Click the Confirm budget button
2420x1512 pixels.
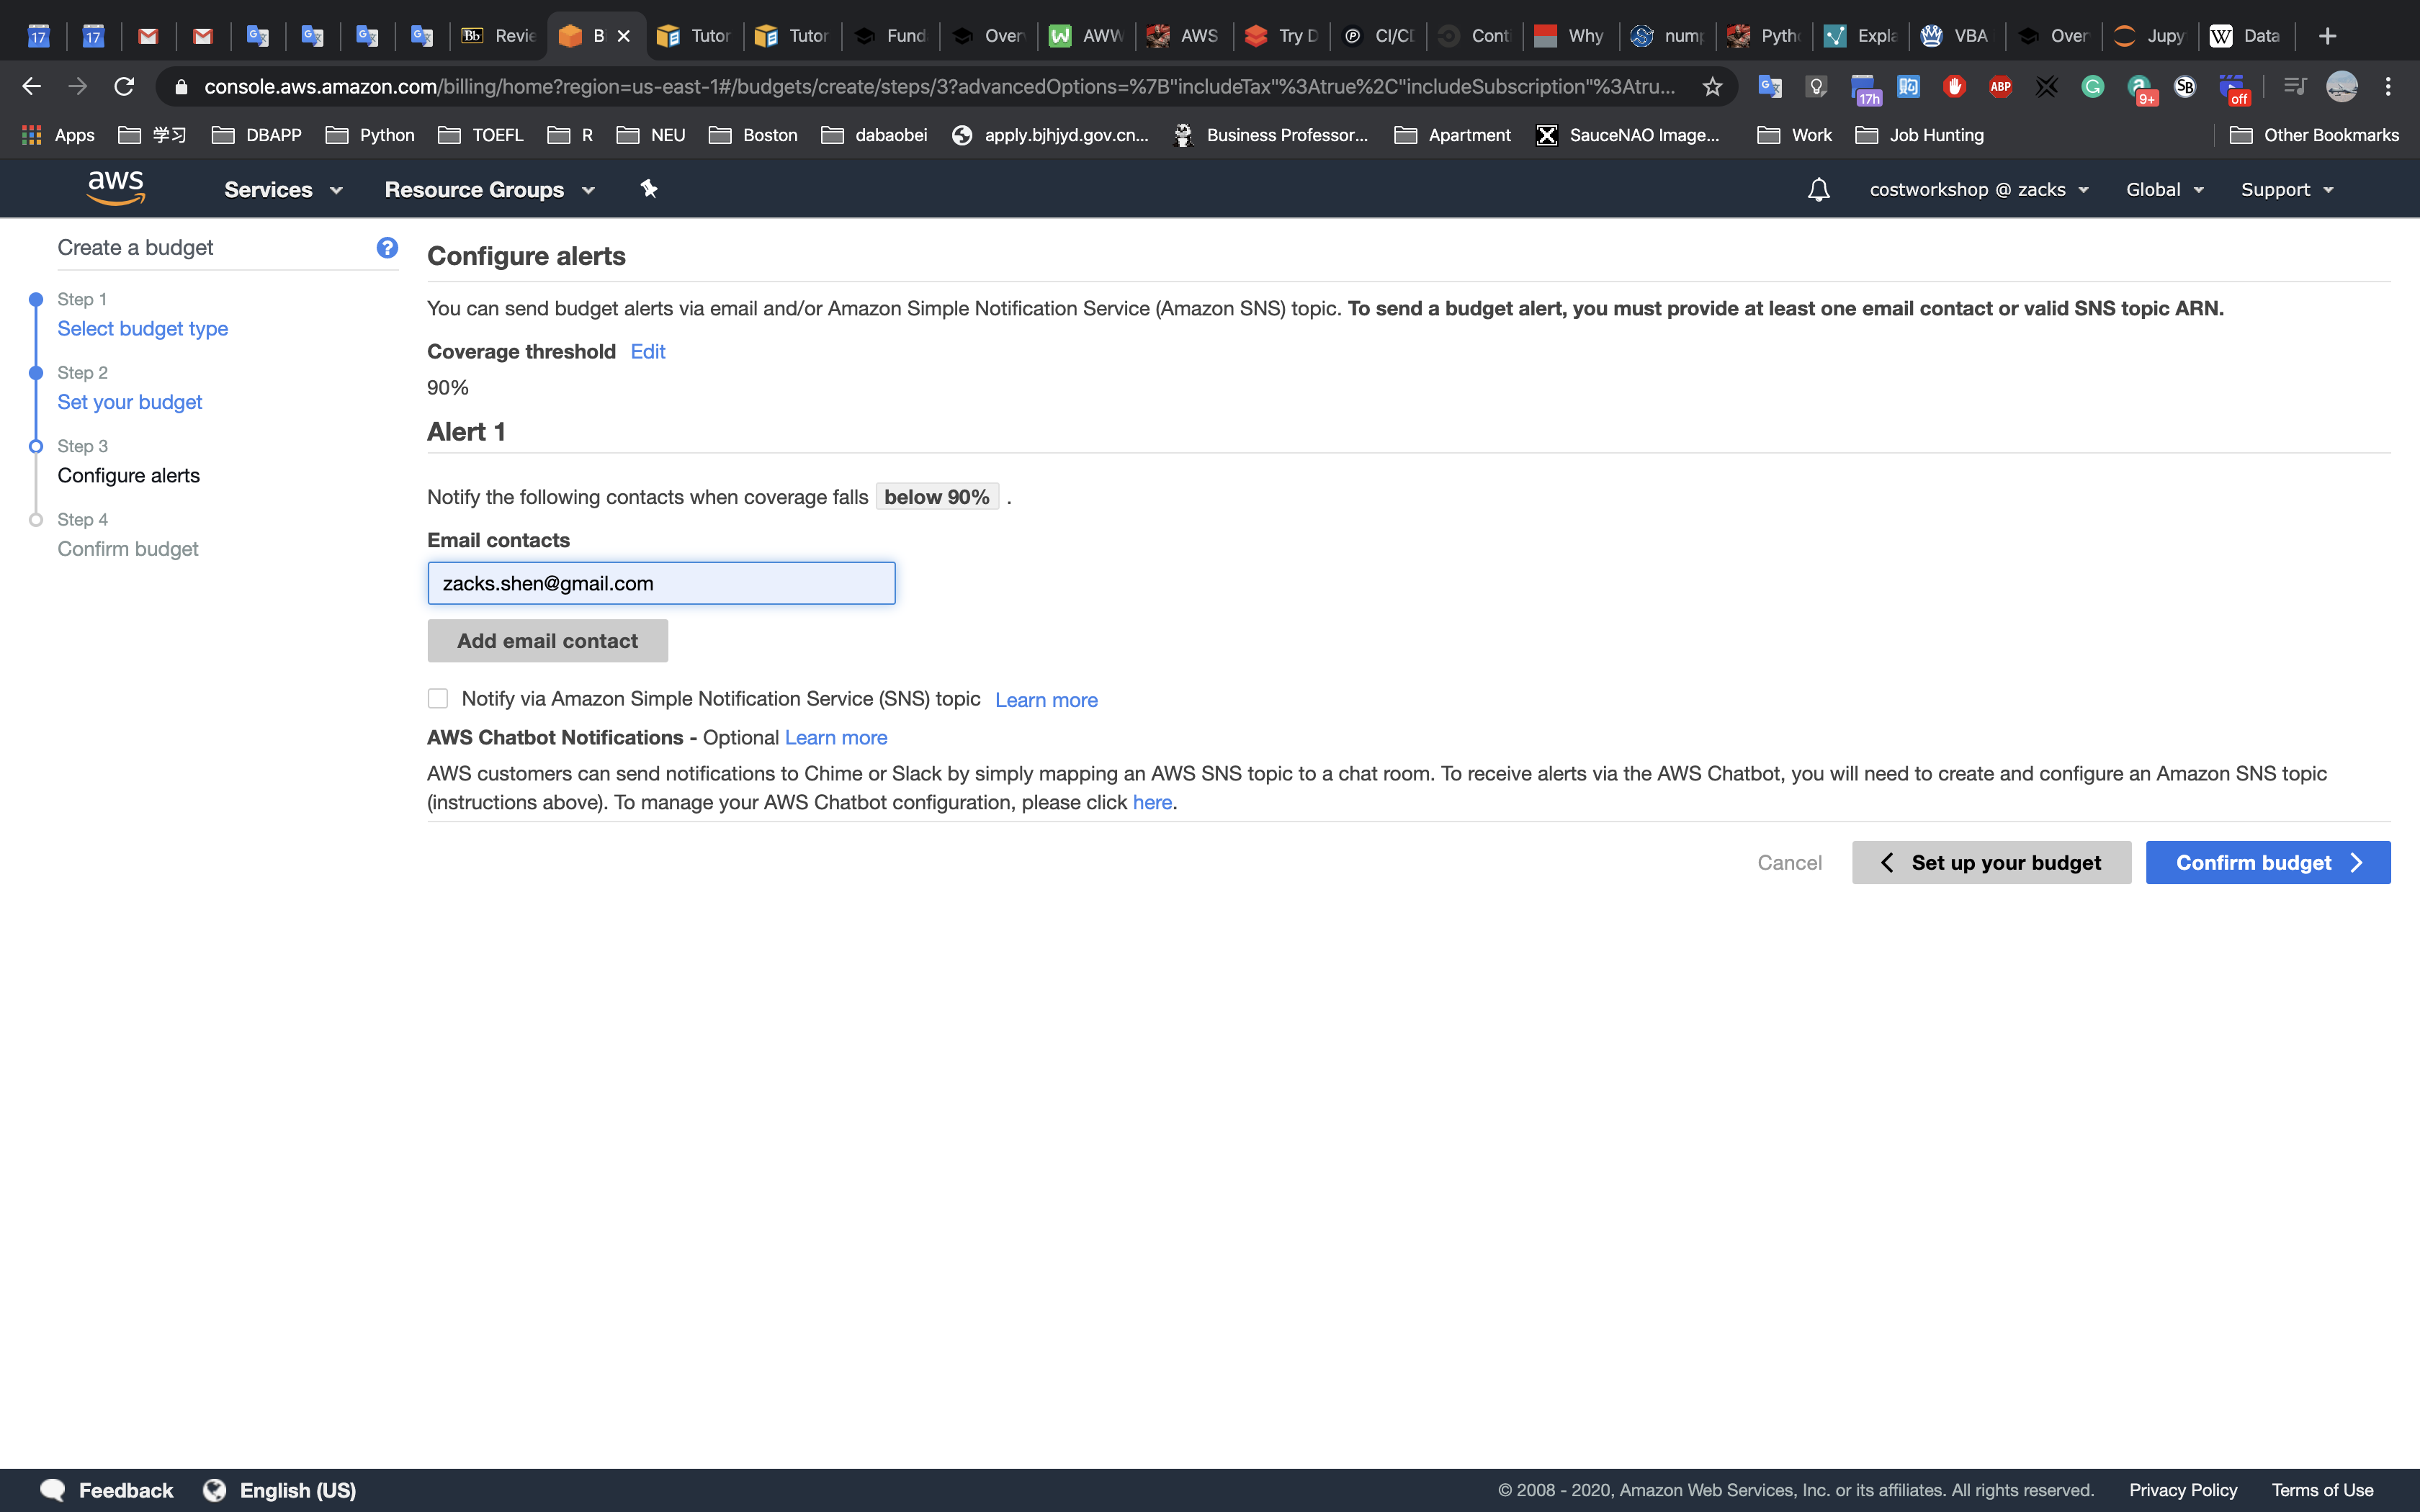2267,862
